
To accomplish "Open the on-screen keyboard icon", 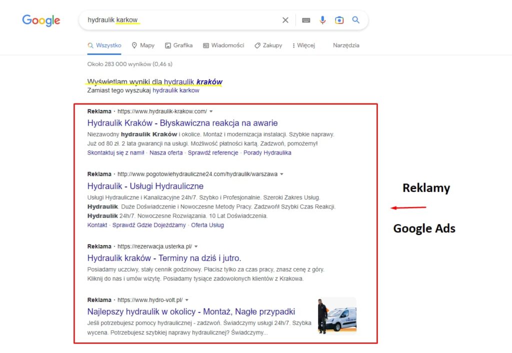I will (x=306, y=20).
